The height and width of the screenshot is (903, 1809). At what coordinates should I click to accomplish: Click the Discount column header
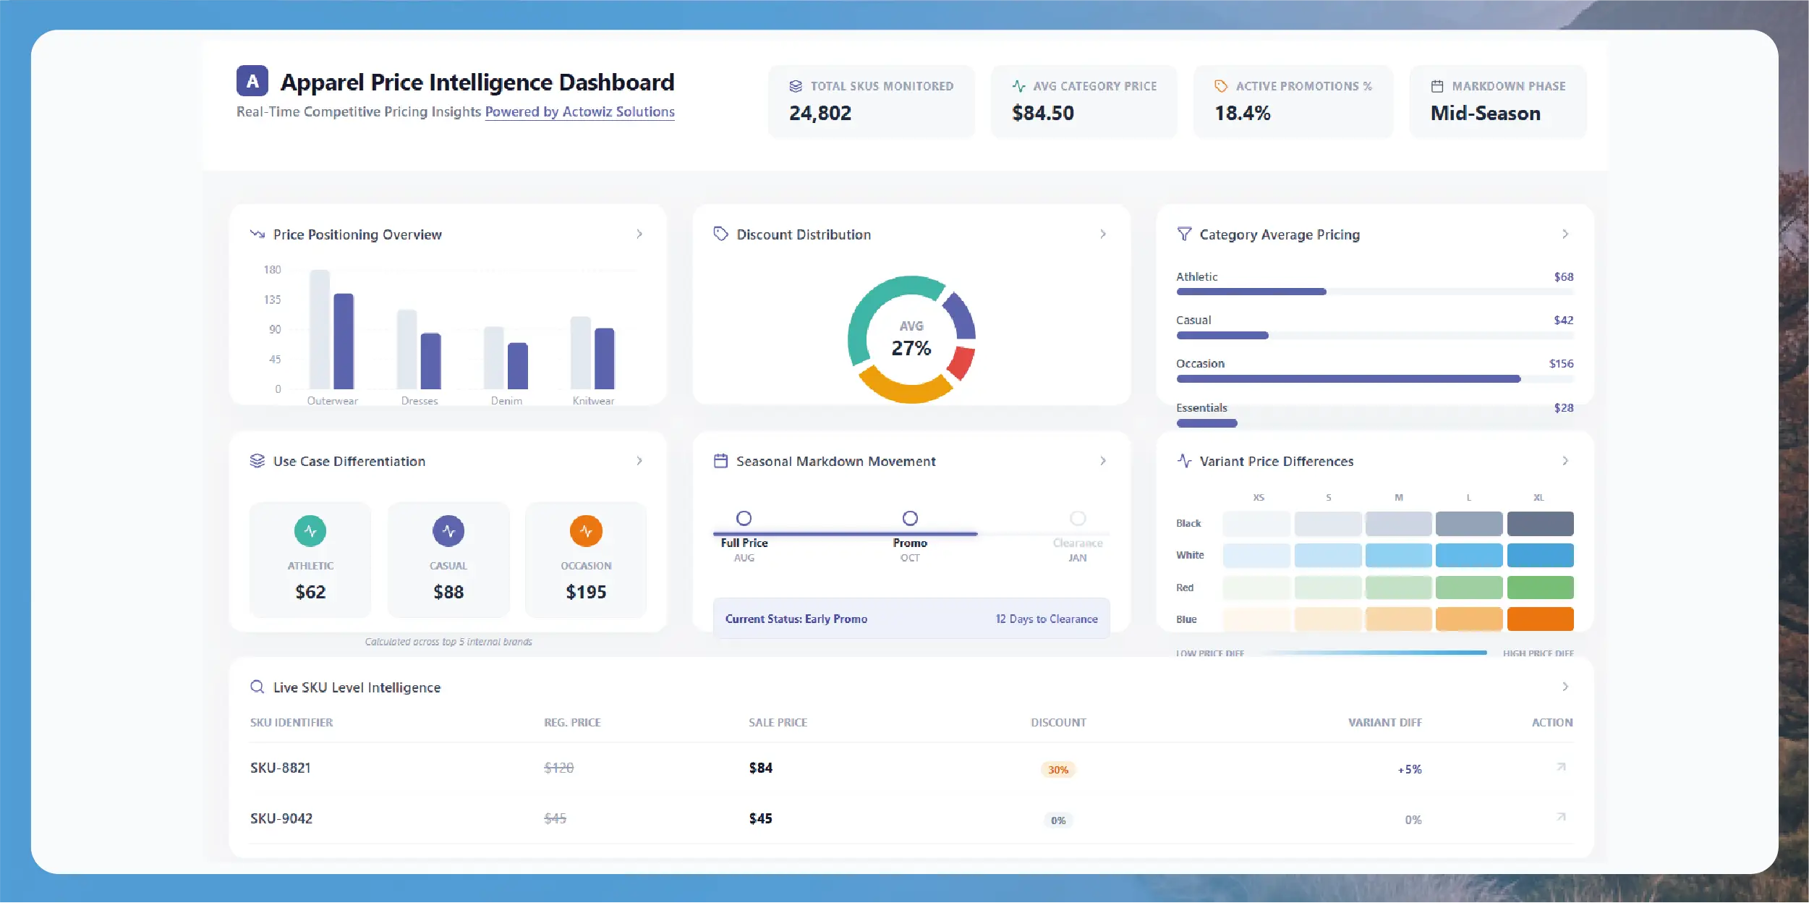coord(1058,722)
